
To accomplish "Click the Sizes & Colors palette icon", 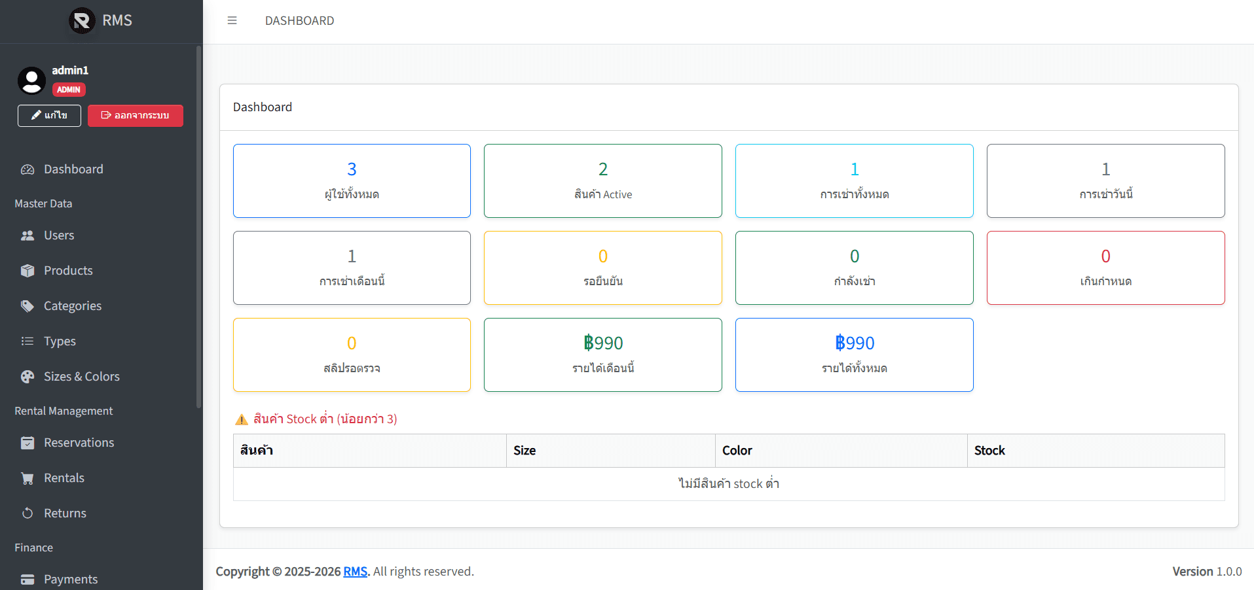I will (28, 377).
